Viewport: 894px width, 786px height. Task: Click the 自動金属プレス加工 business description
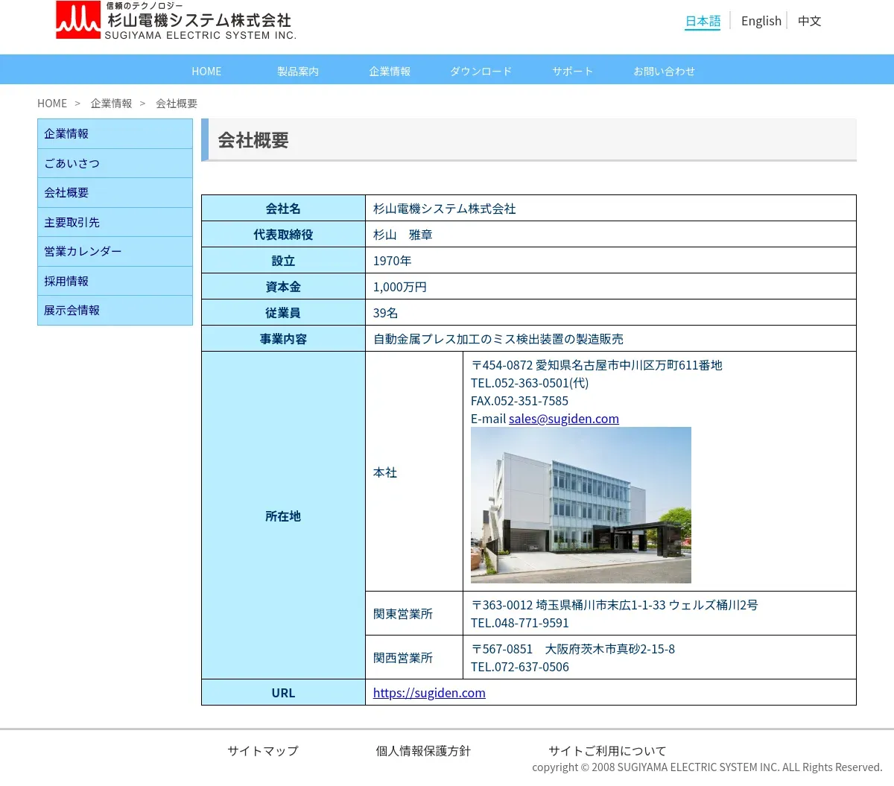click(498, 339)
